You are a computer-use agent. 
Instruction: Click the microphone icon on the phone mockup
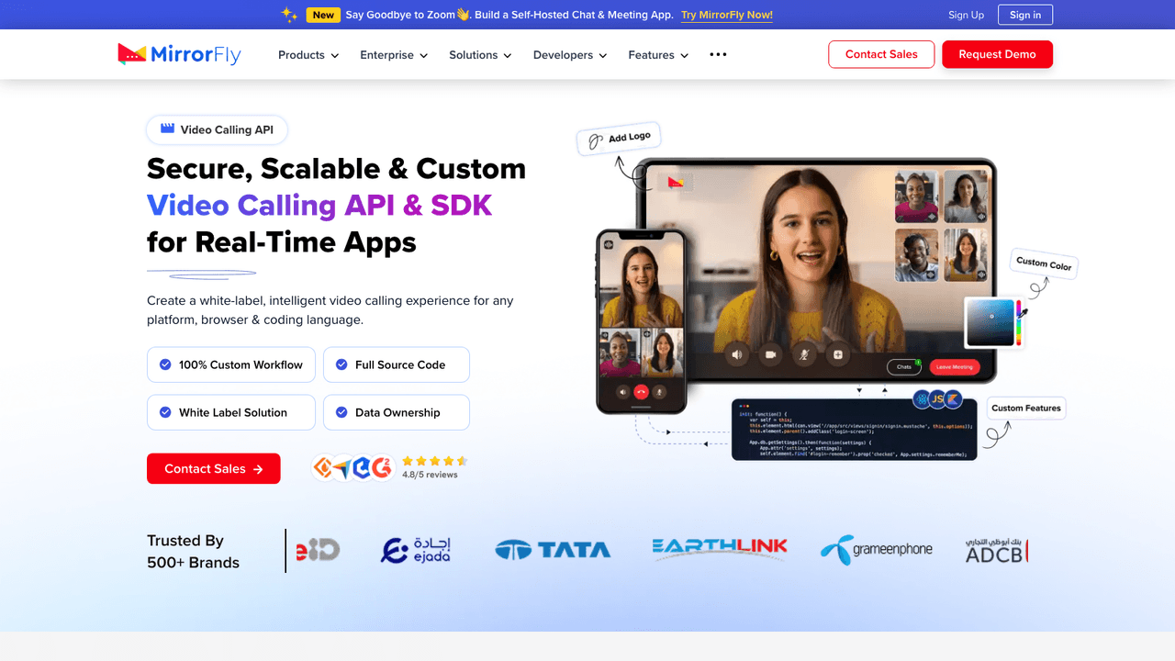[659, 391]
